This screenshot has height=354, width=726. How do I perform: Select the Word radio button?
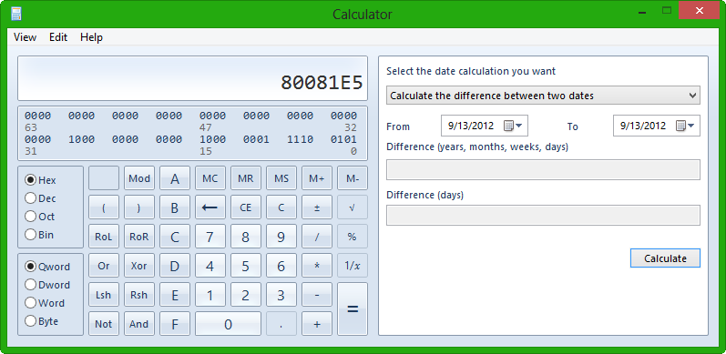point(31,303)
